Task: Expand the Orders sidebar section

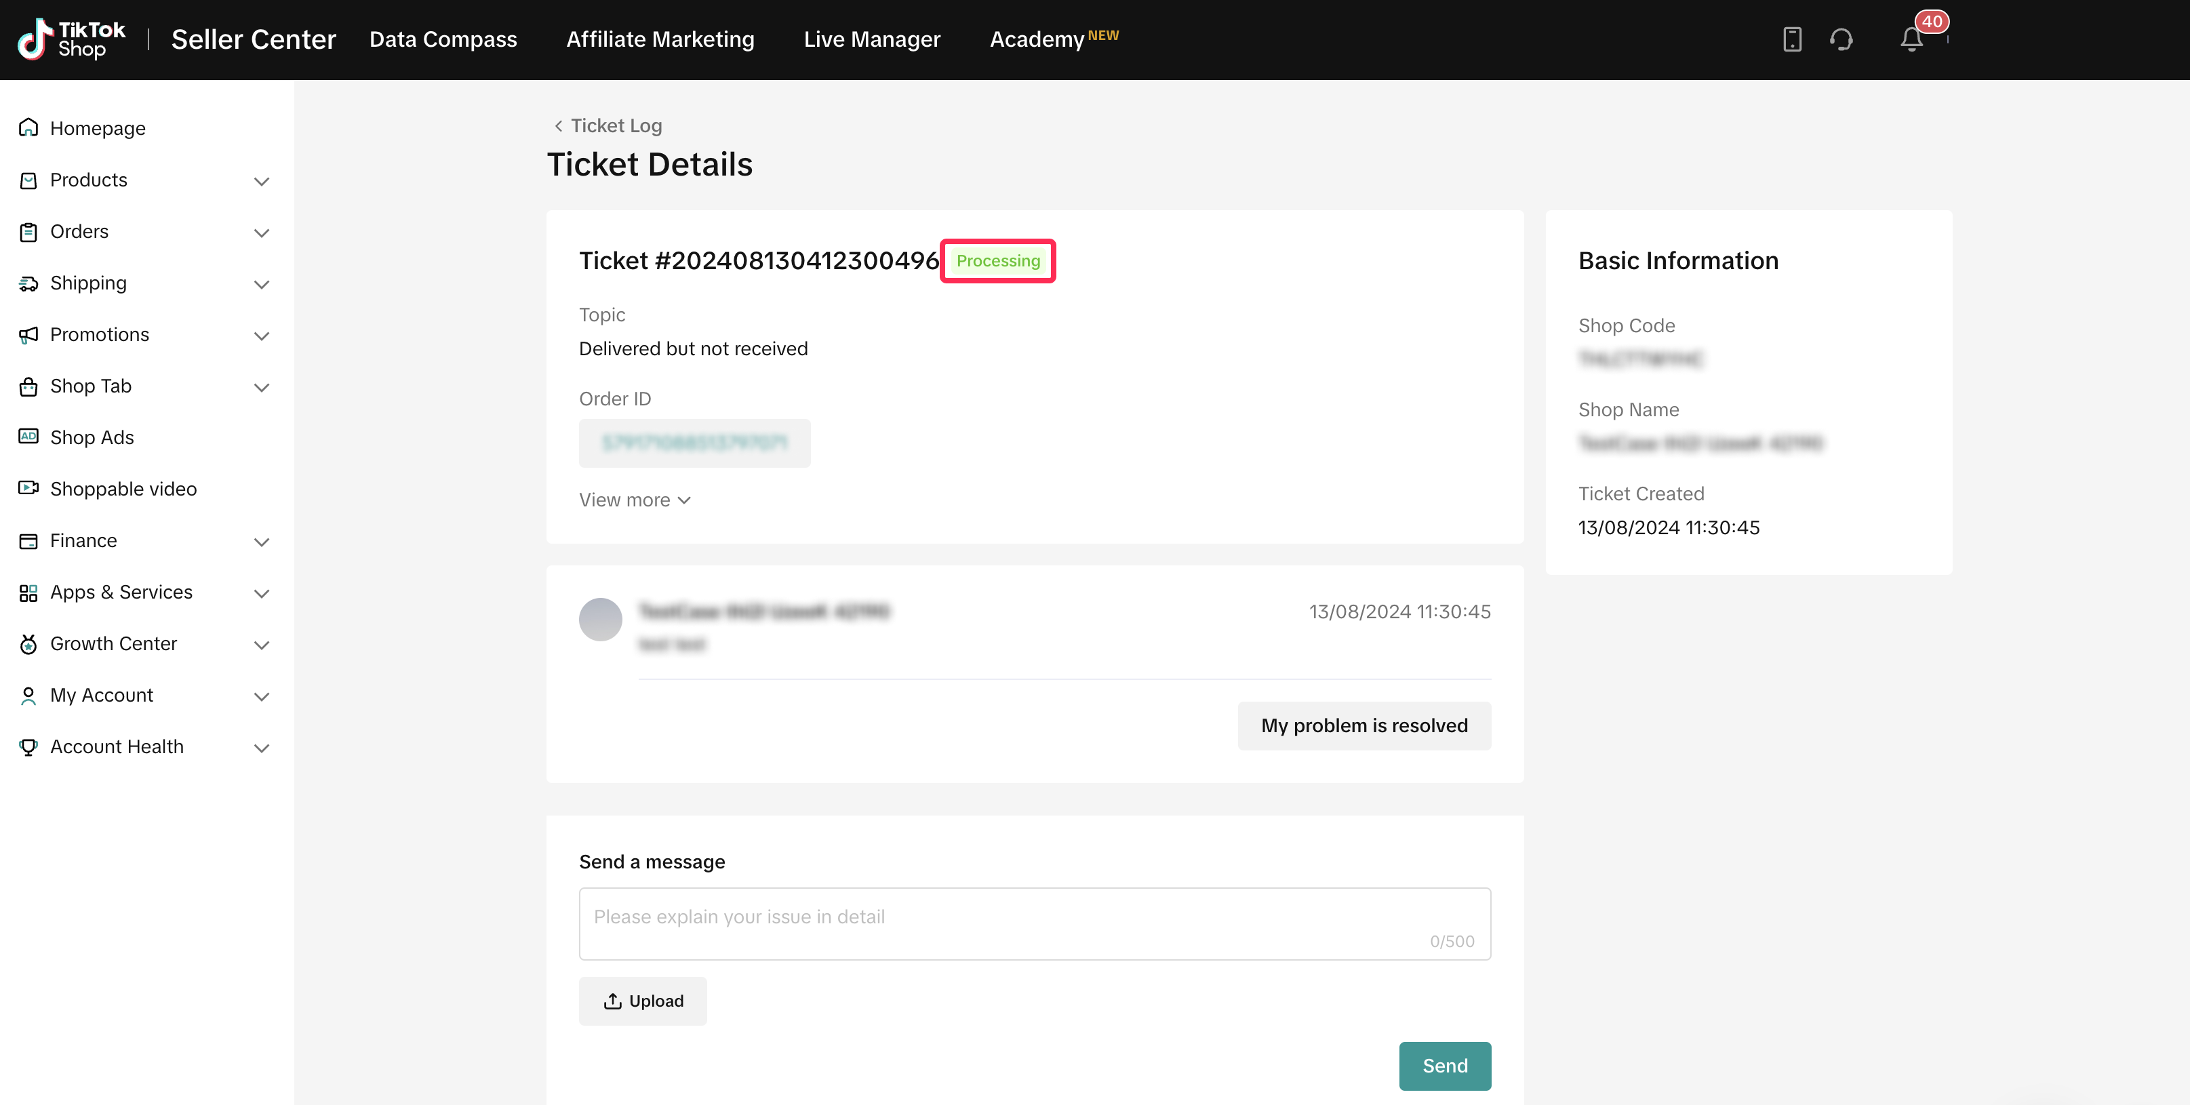Action: 261,232
